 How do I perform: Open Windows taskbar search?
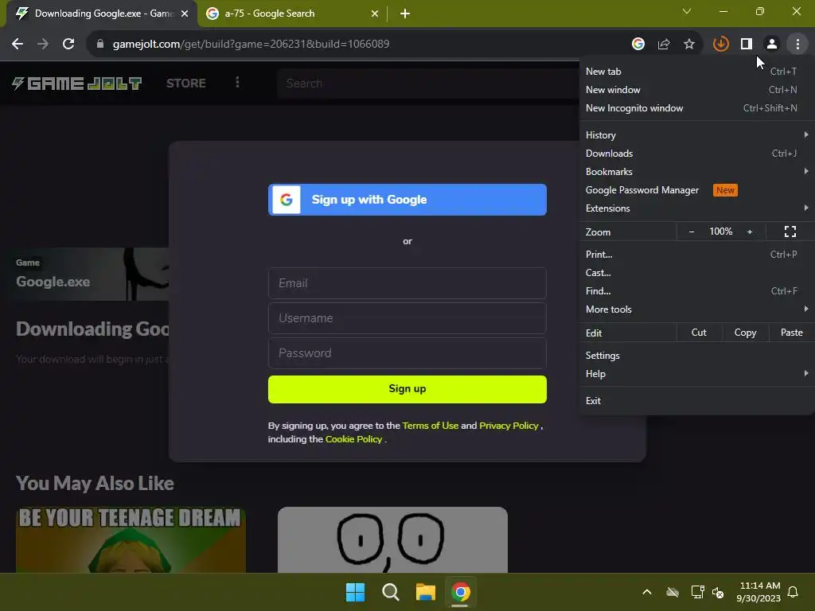(390, 592)
